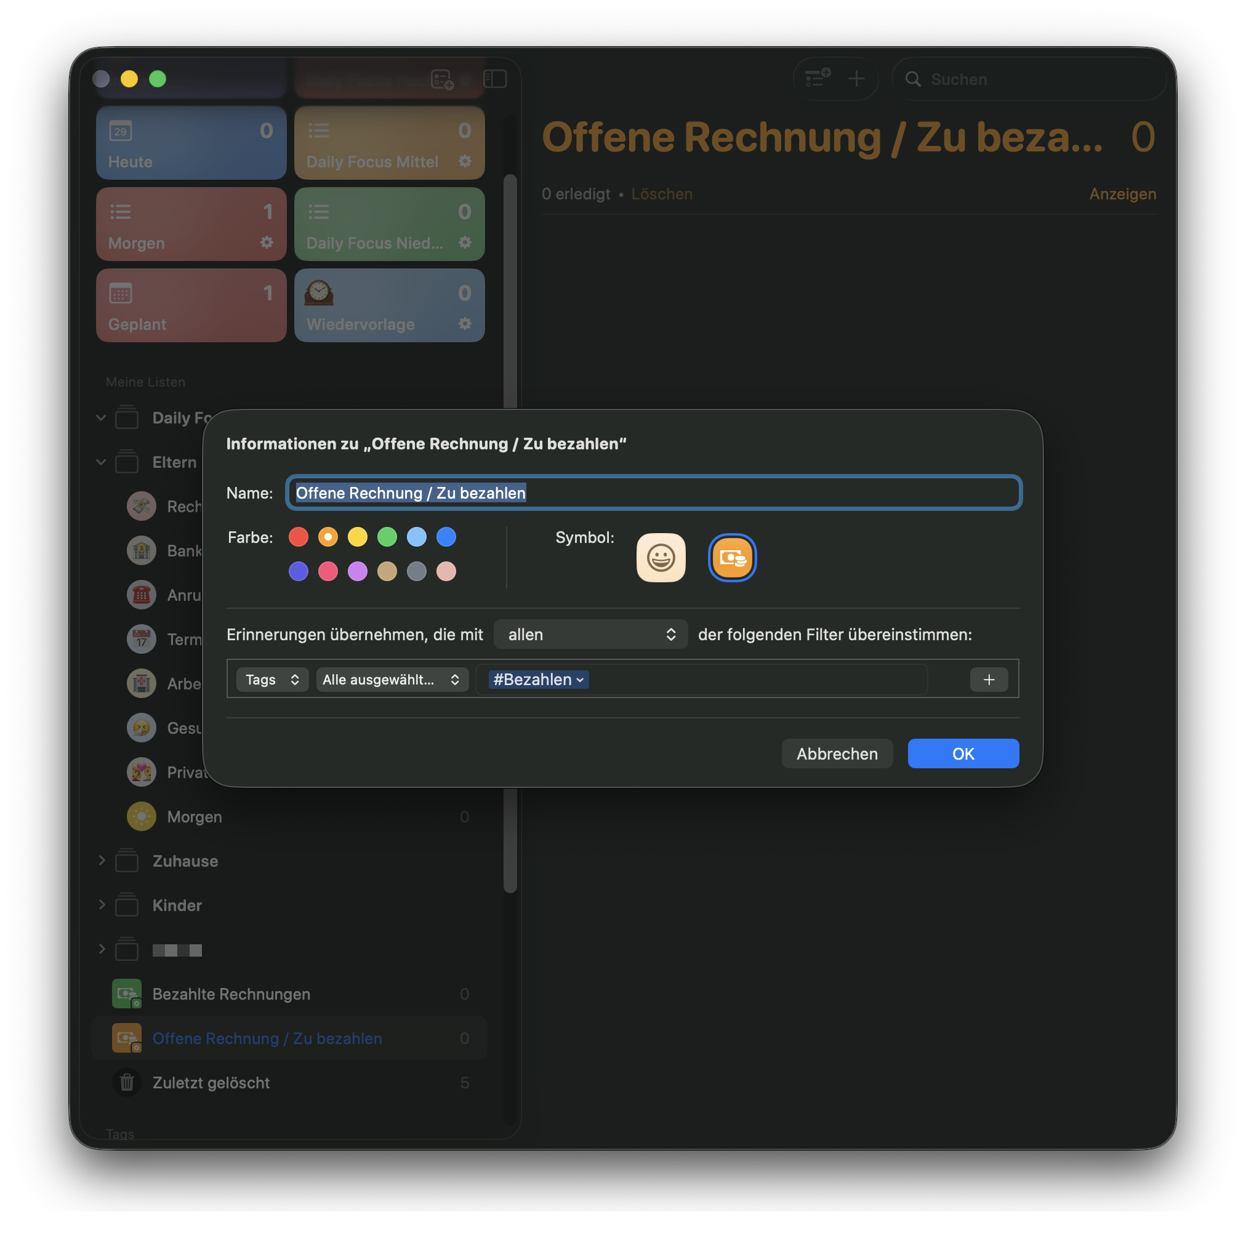
Task: Click the Abbrechen button
Action: [837, 753]
